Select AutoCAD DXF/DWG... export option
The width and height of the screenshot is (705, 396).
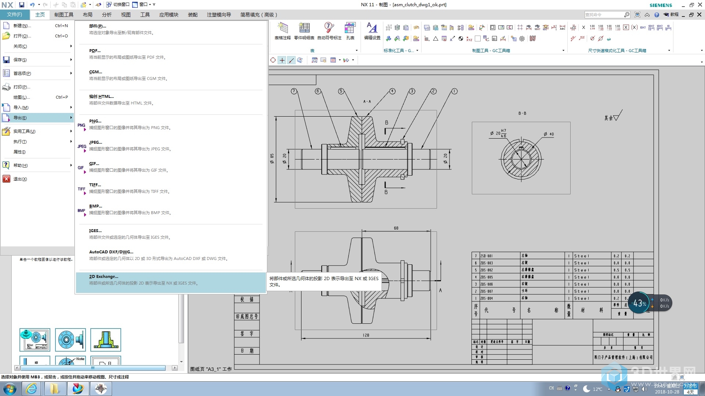click(171, 255)
